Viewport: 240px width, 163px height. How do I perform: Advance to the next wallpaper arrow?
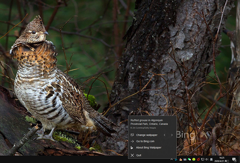click(172, 135)
